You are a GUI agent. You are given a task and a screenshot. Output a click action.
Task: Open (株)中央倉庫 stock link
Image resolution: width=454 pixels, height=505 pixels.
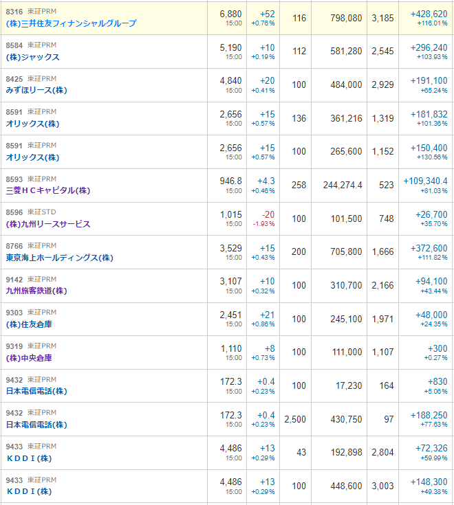pos(29,358)
